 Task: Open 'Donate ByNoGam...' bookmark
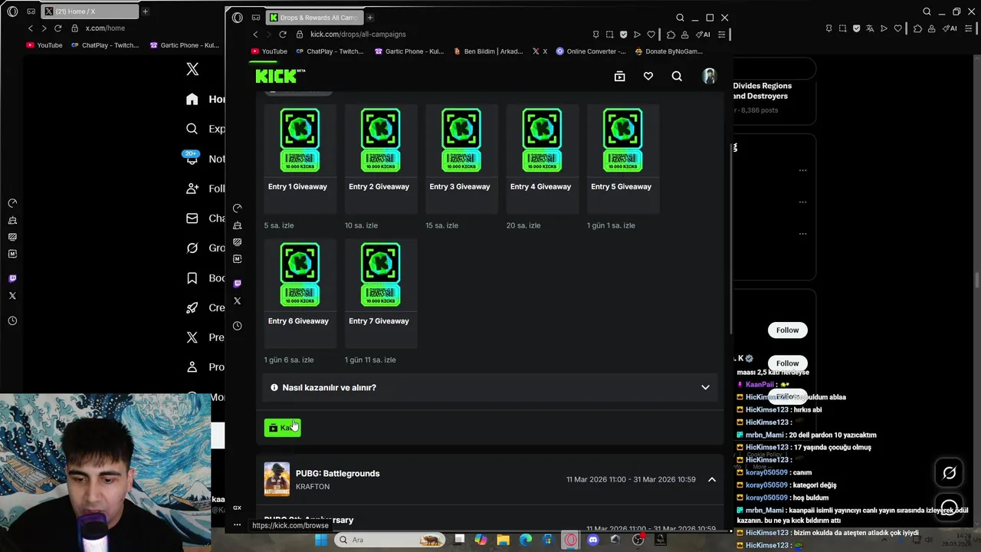click(x=669, y=51)
